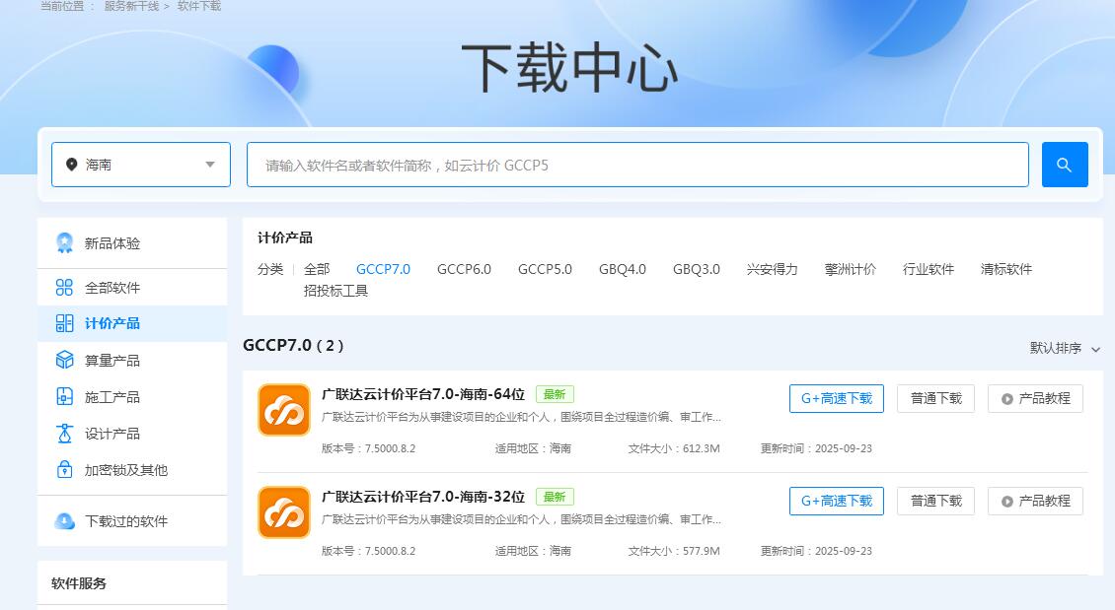Click 产品教程 for the 32位 version
Viewport: 1115px width, 610px height.
[1035, 501]
